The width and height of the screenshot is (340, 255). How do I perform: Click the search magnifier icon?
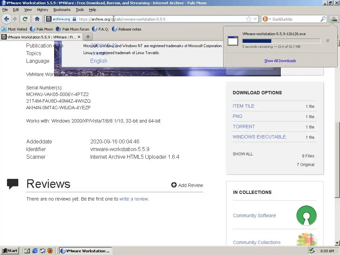pyautogui.click(x=323, y=19)
